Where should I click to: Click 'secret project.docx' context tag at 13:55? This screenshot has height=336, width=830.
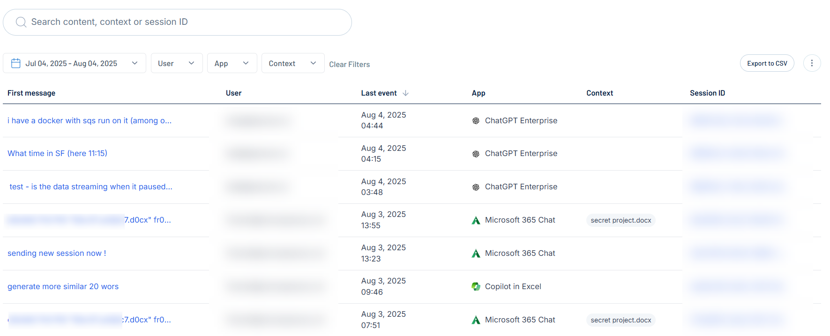621,220
